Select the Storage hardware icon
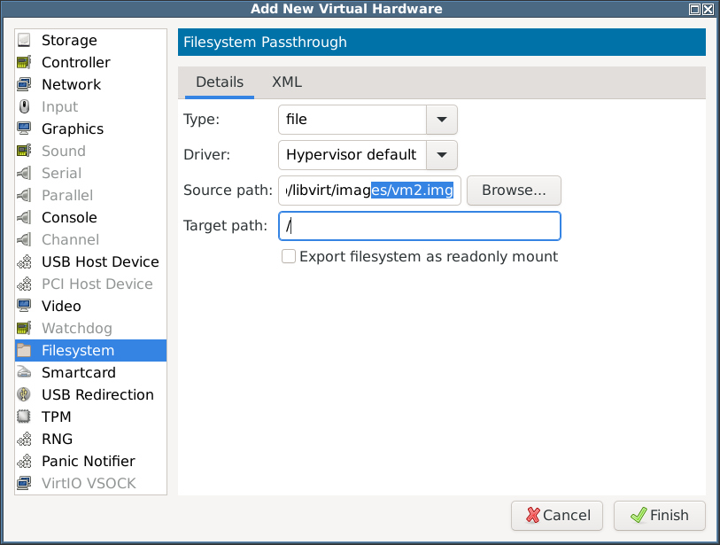 click(24, 40)
